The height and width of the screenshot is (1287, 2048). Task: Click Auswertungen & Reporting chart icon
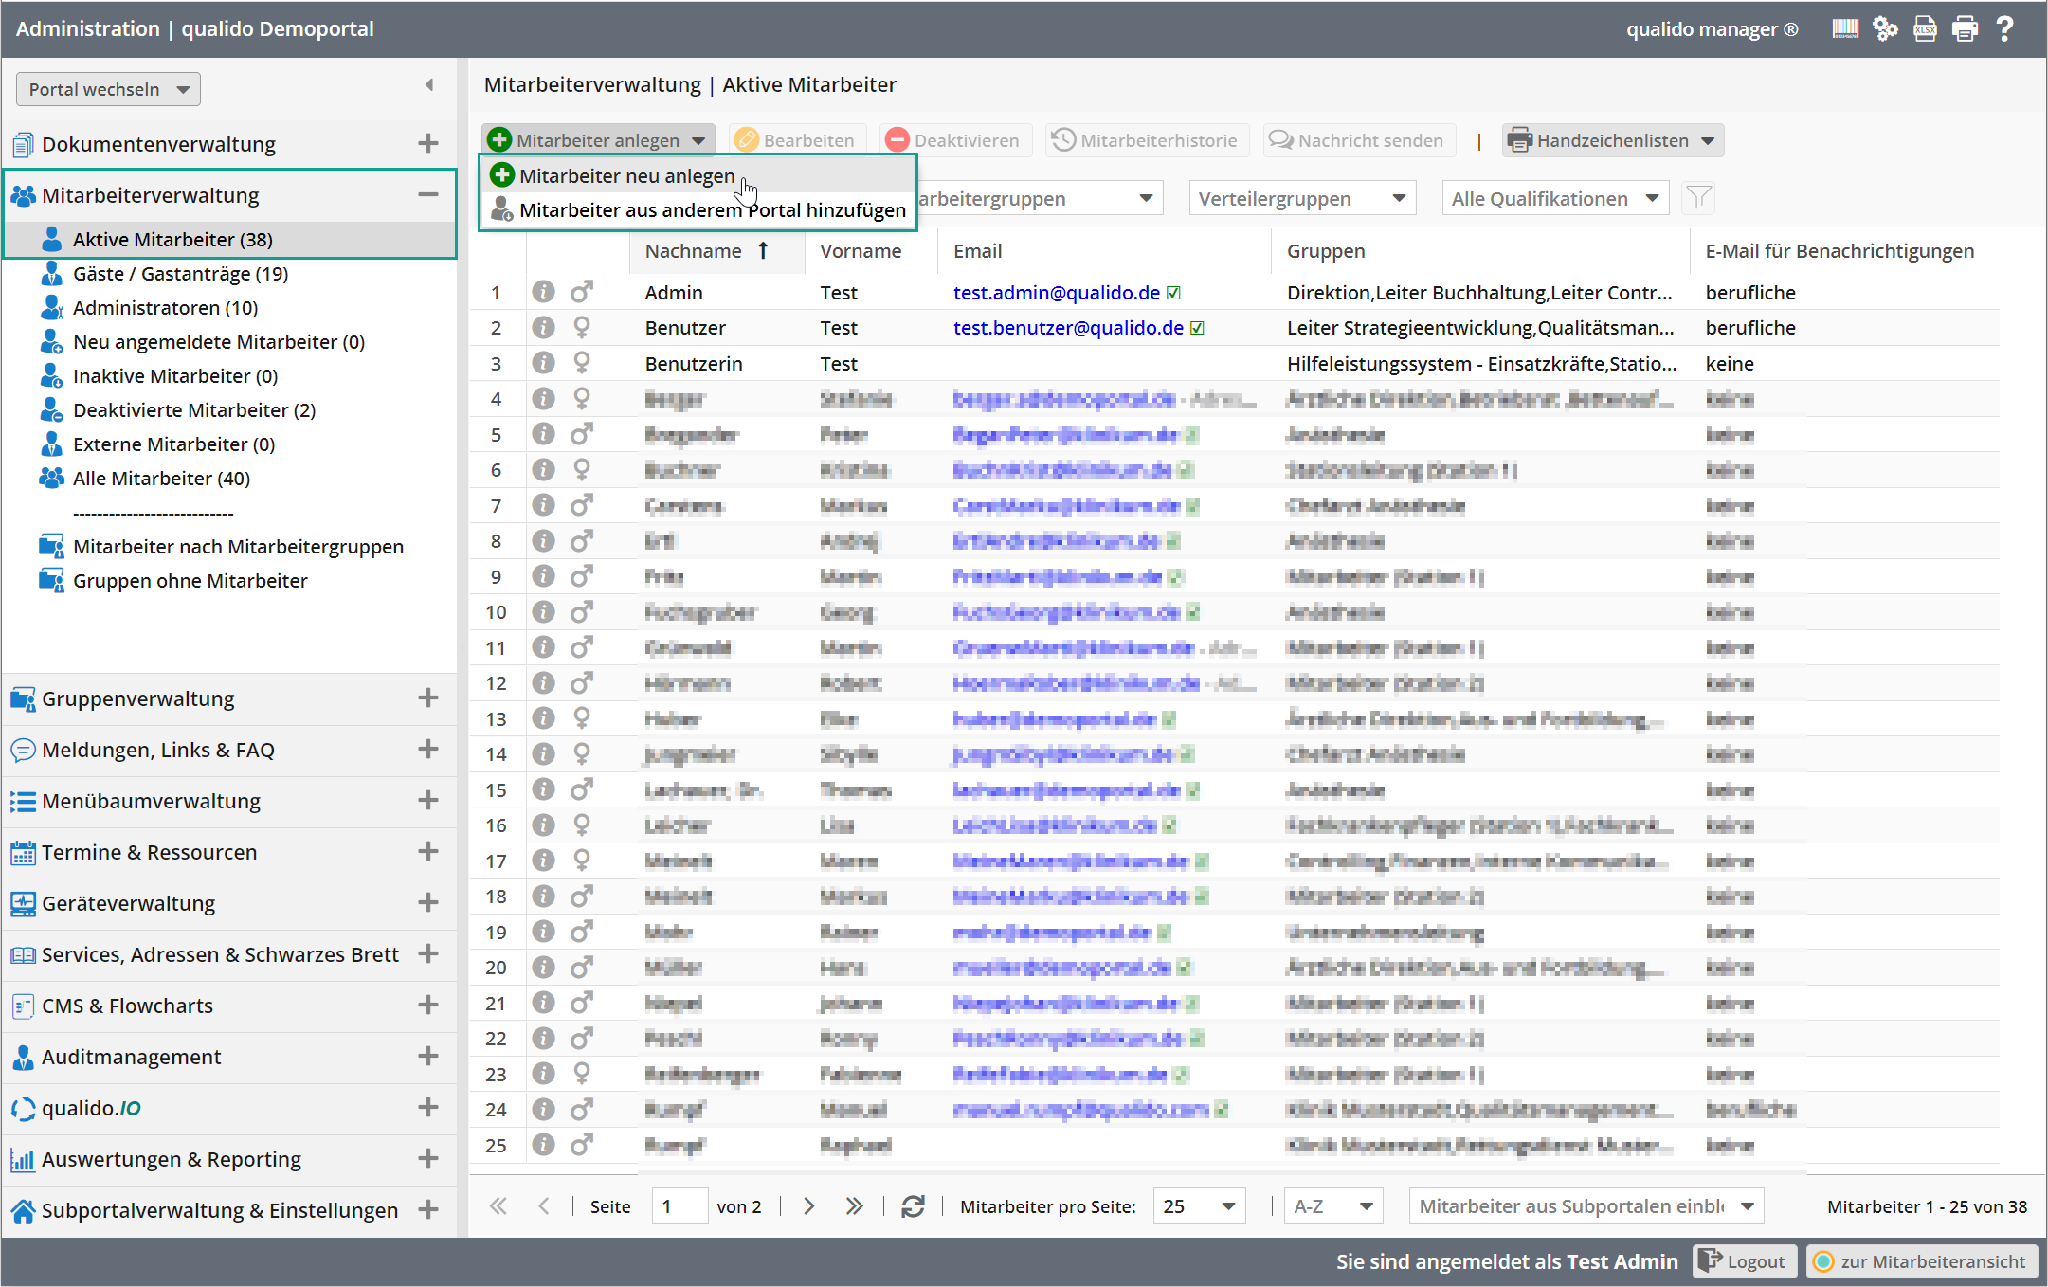(x=23, y=1159)
